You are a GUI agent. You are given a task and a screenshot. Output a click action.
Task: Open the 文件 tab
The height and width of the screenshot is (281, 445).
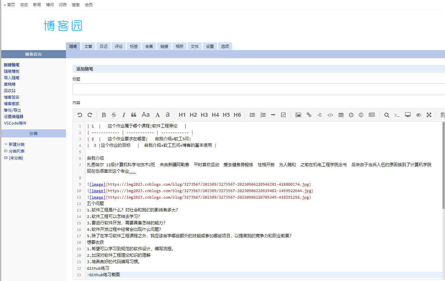coord(195,46)
